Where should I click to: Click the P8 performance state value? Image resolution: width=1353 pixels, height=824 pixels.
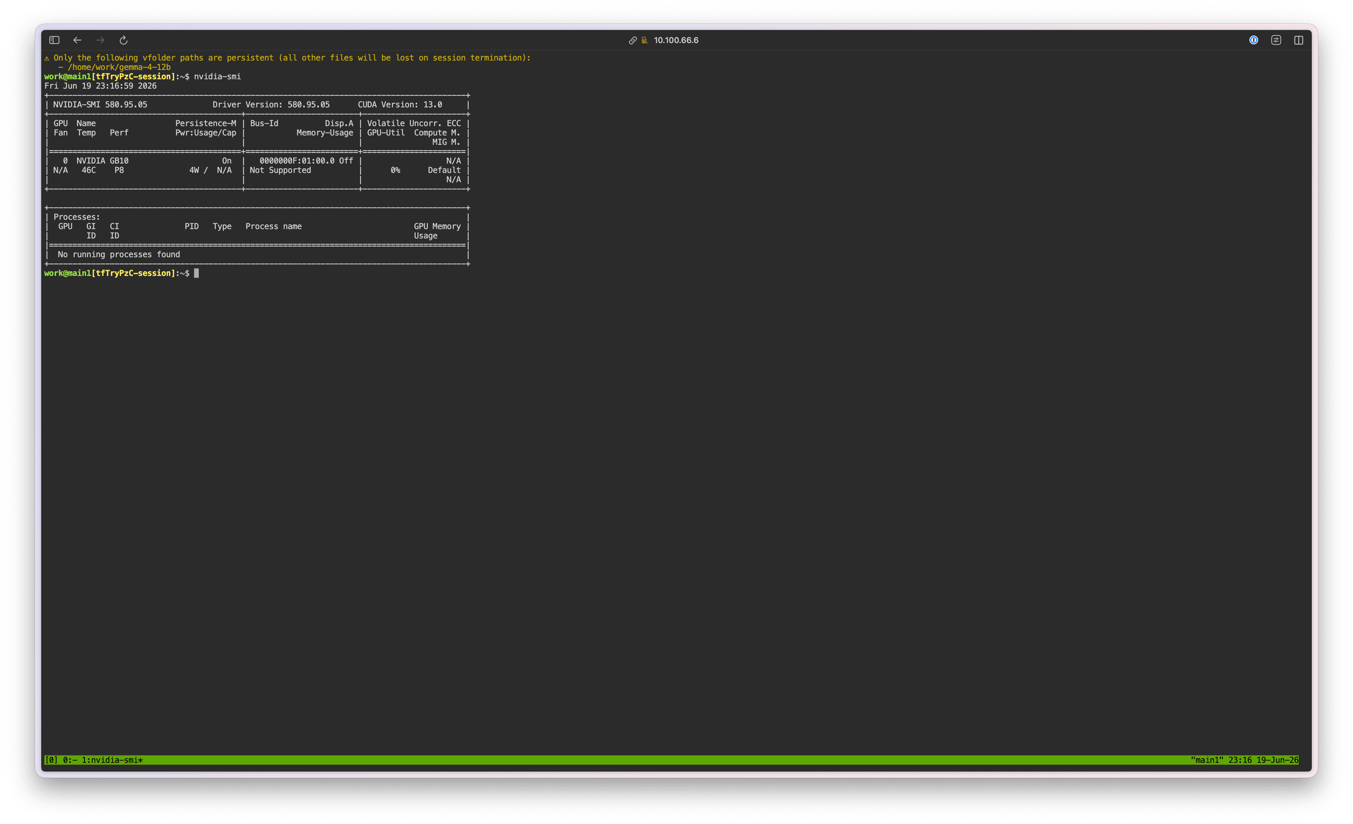pos(119,170)
